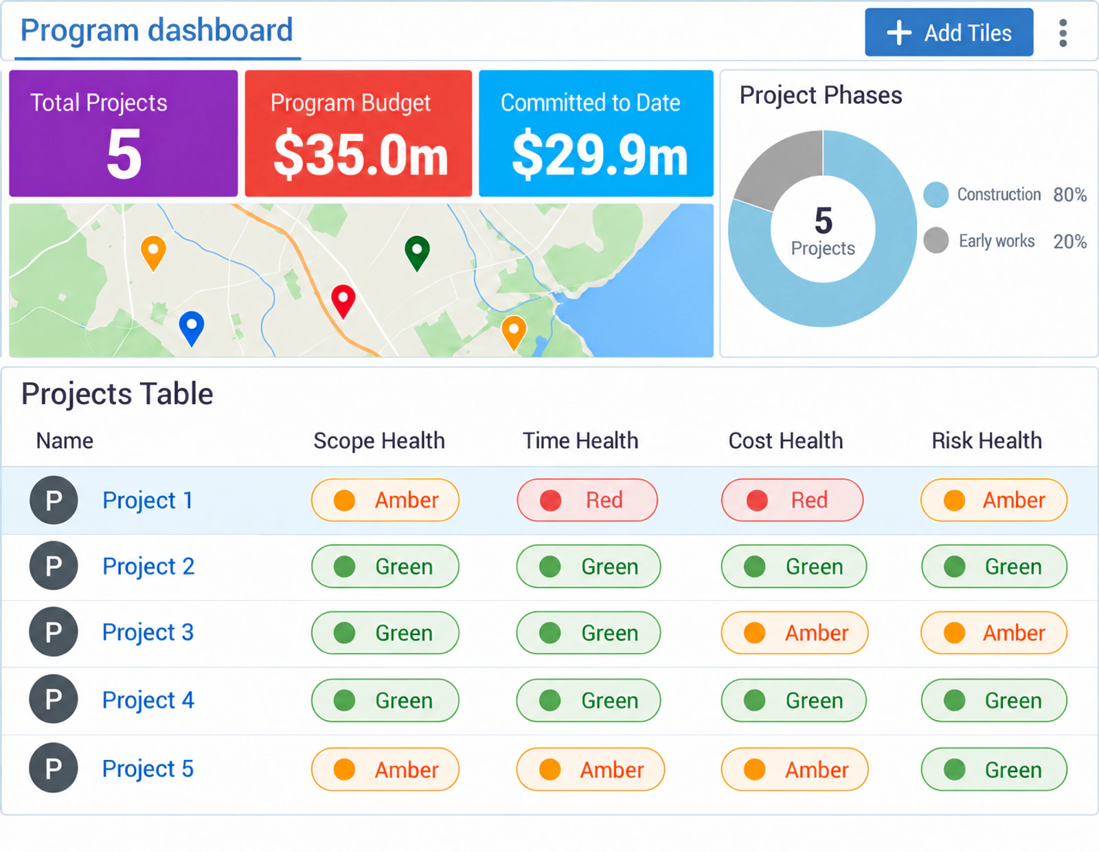Open the Project 5 link

pos(148,768)
